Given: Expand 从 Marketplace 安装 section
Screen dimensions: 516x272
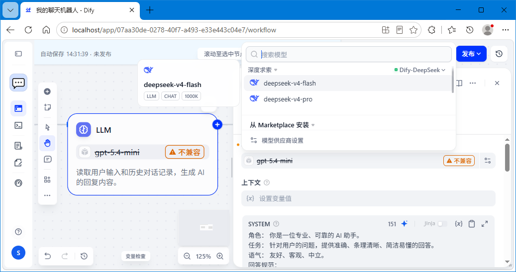Looking at the screenshot, I should tap(282, 125).
